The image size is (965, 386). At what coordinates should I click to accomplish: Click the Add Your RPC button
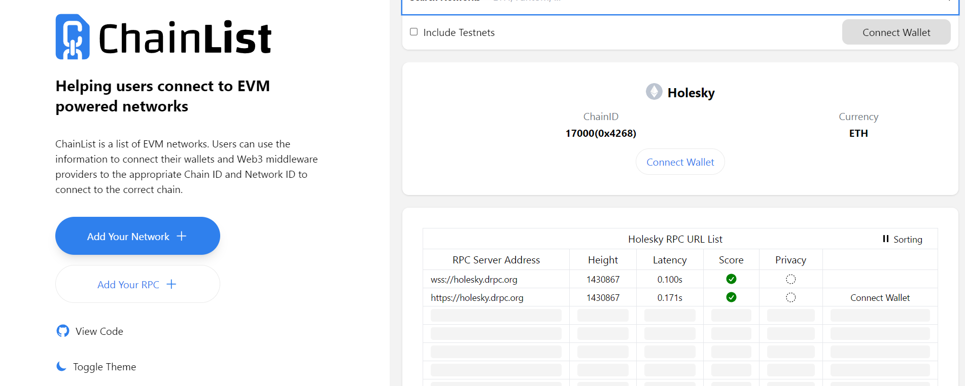(137, 284)
